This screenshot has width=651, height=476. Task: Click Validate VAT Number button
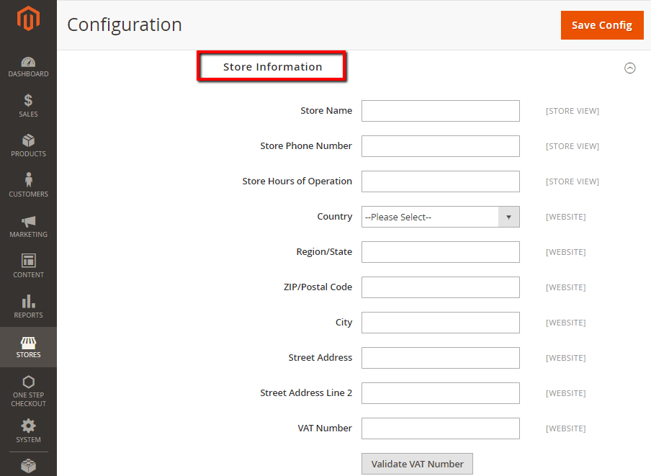[x=417, y=464]
